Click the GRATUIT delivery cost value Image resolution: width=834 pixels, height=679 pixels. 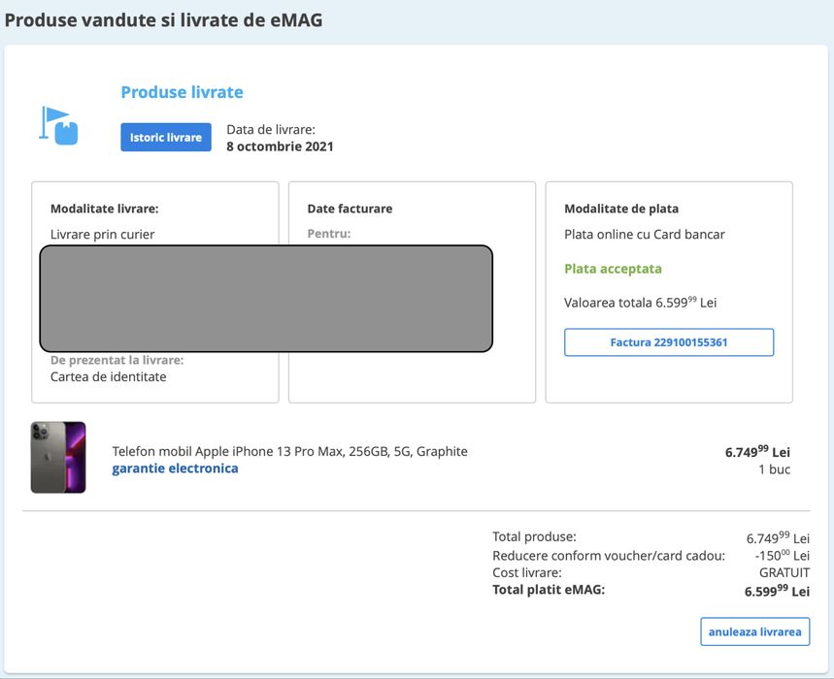[x=784, y=573]
